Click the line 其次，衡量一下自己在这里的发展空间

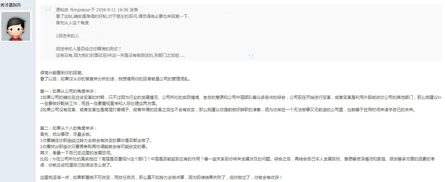click(76, 153)
